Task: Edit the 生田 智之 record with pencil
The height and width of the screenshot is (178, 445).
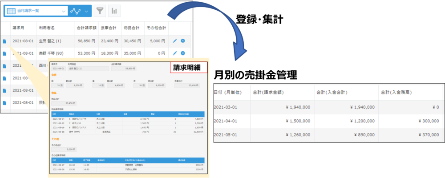Action: [175, 41]
